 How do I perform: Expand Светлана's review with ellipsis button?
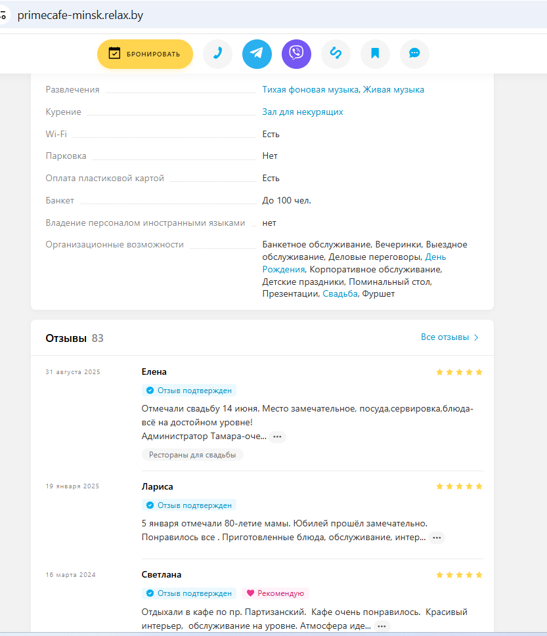[382, 626]
